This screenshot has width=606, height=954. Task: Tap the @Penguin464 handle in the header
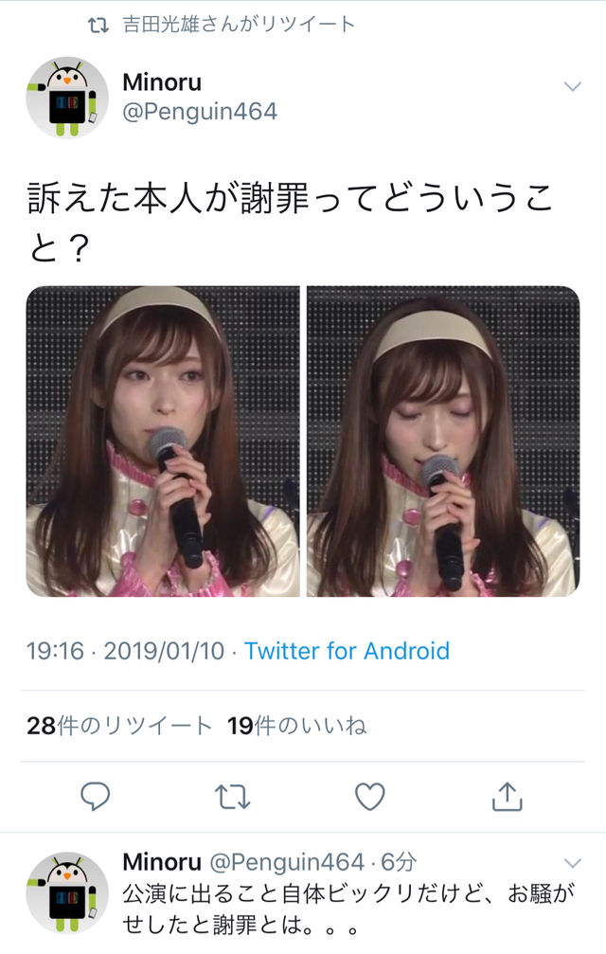click(200, 112)
